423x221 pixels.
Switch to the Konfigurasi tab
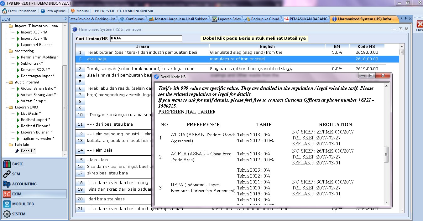(132, 19)
